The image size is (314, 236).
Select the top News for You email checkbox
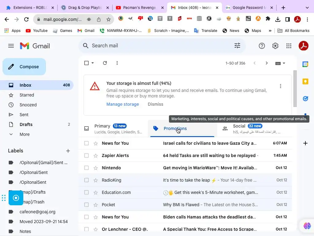[x=86, y=143]
